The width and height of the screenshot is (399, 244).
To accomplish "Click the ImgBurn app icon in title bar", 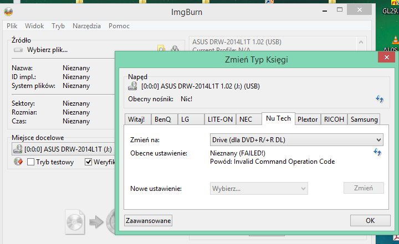I will (8, 12).
